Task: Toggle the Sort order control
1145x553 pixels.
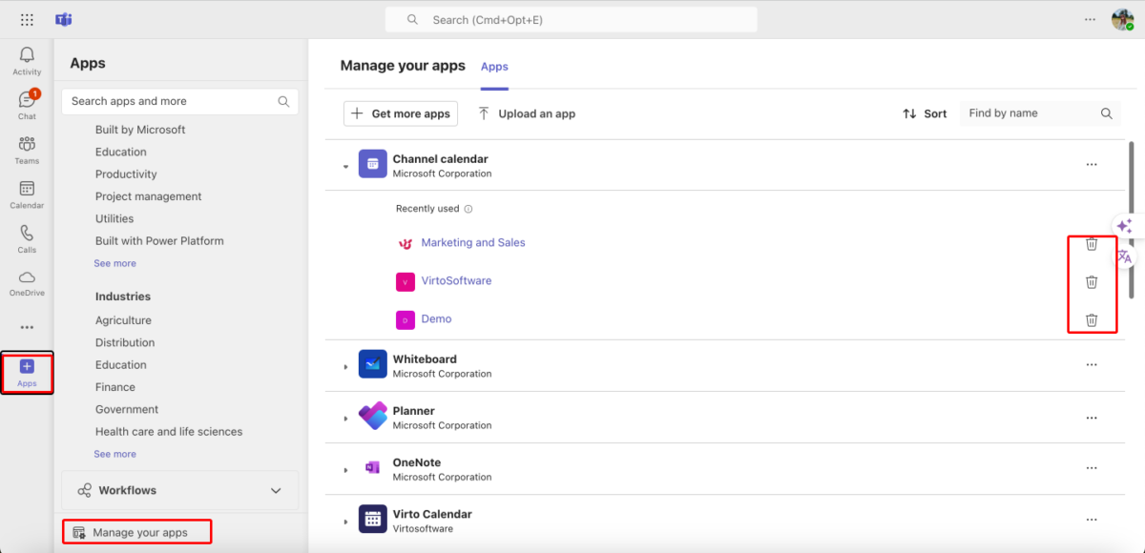Action: tap(924, 113)
